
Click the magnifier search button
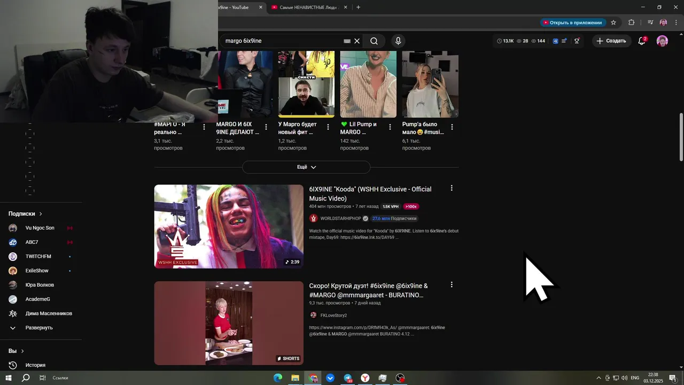(x=374, y=41)
